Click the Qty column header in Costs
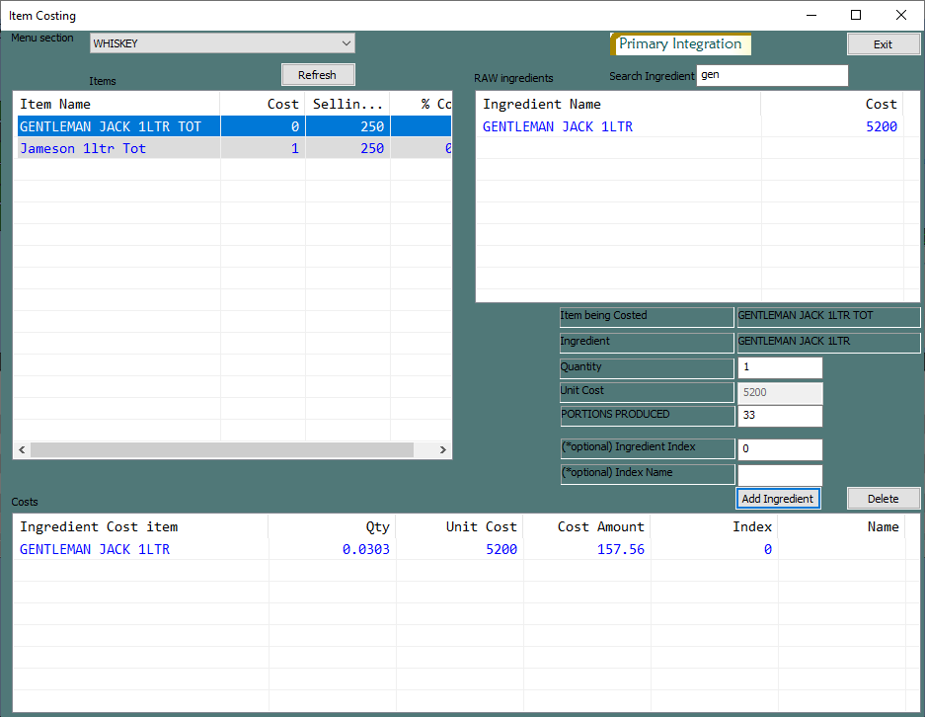The width and height of the screenshot is (925, 717). (332, 526)
